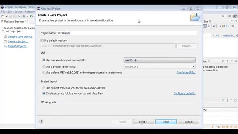238x134 pixels.
Task: Select Use an execution environment JRE
Action: click(x=44, y=60)
